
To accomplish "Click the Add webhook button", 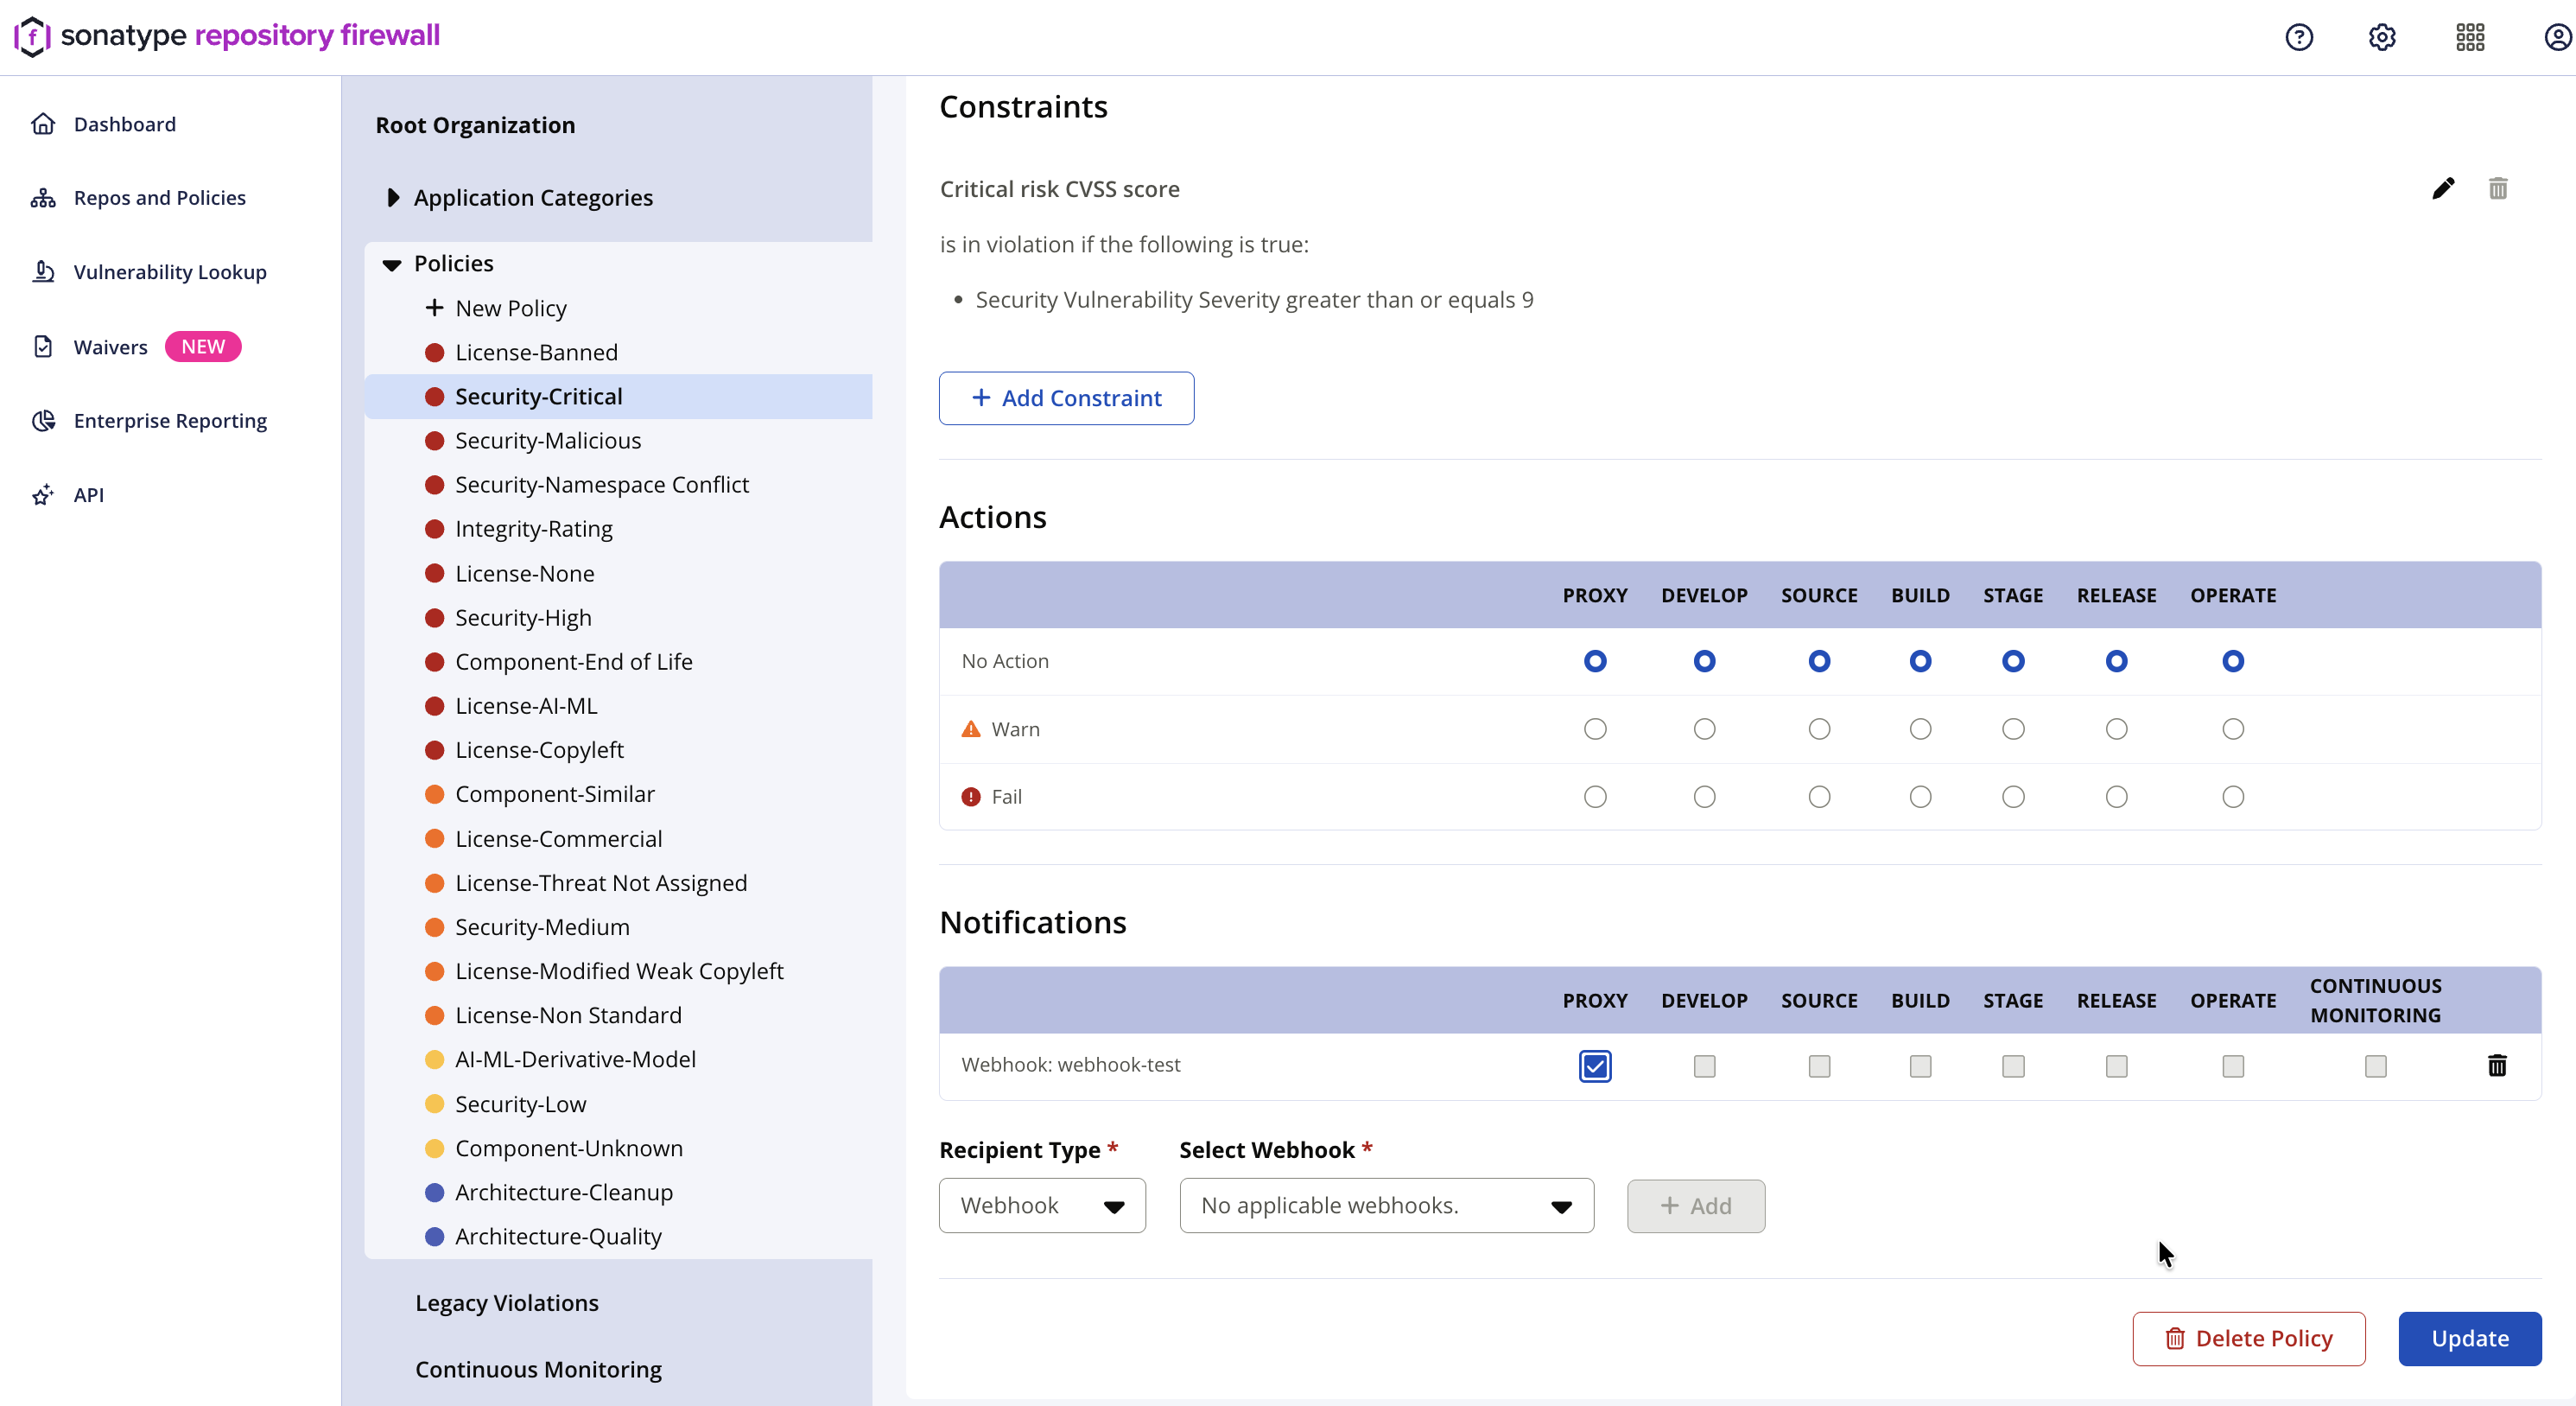I will 1695,1205.
